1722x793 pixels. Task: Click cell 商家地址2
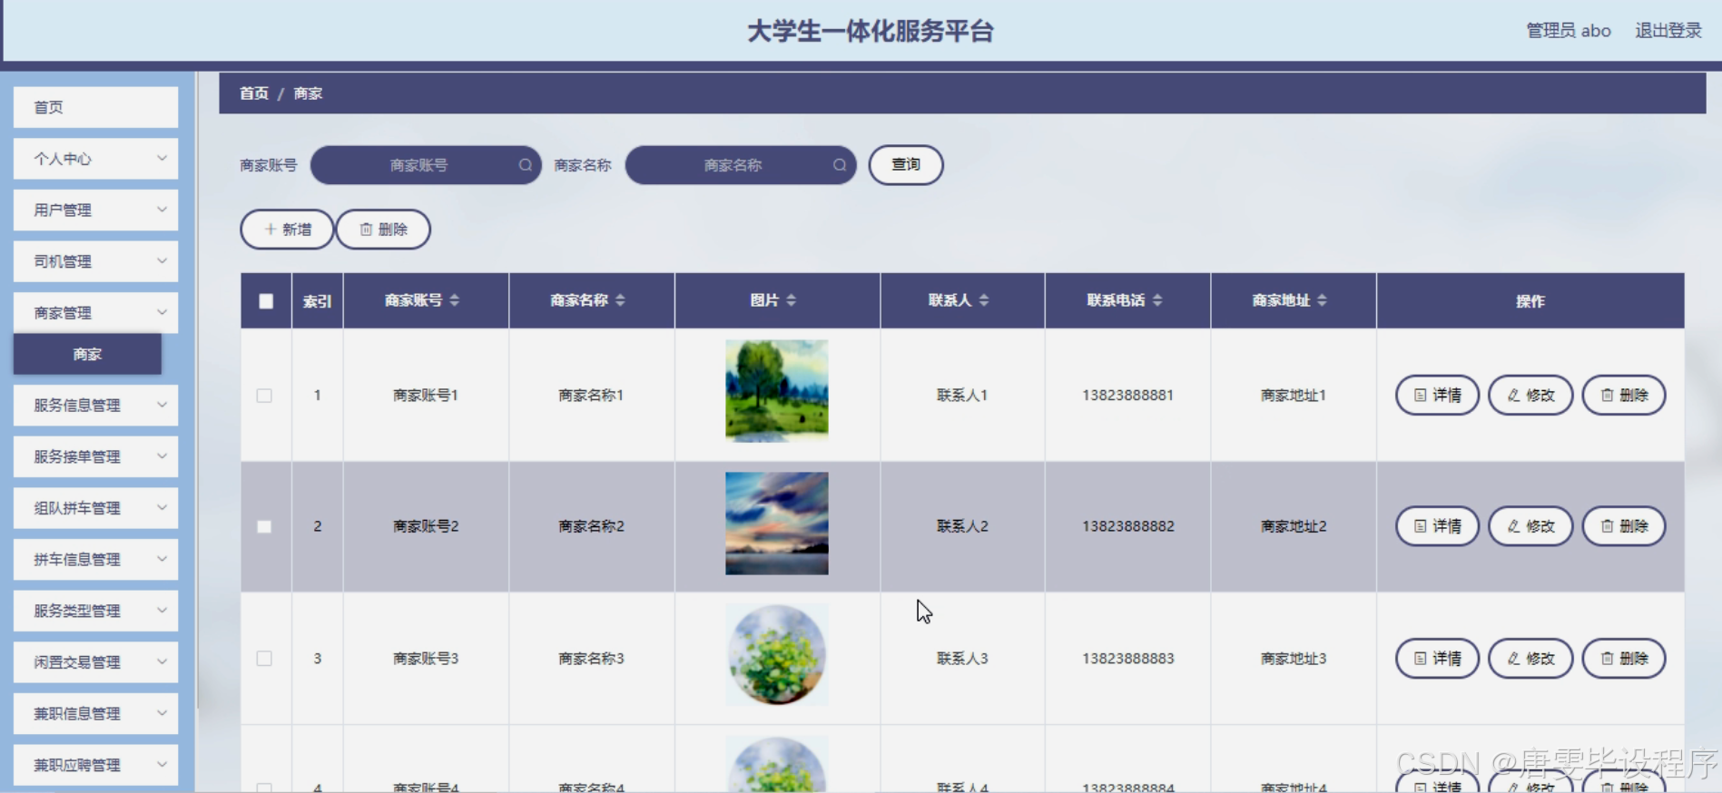[x=1294, y=526]
